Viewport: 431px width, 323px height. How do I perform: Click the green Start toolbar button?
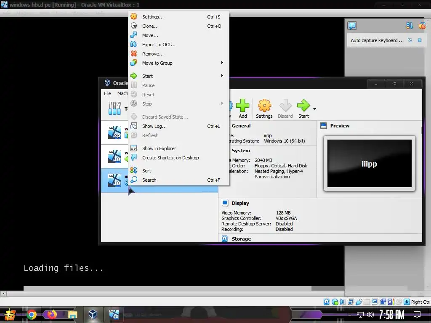(303, 109)
